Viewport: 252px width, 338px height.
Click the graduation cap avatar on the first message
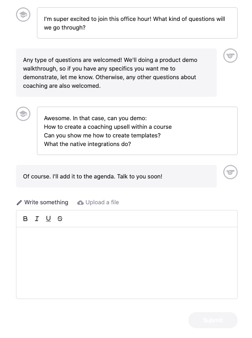point(23,14)
